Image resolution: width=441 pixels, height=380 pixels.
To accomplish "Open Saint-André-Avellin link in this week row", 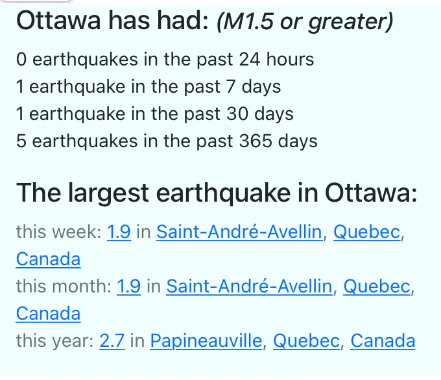I will (x=239, y=232).
